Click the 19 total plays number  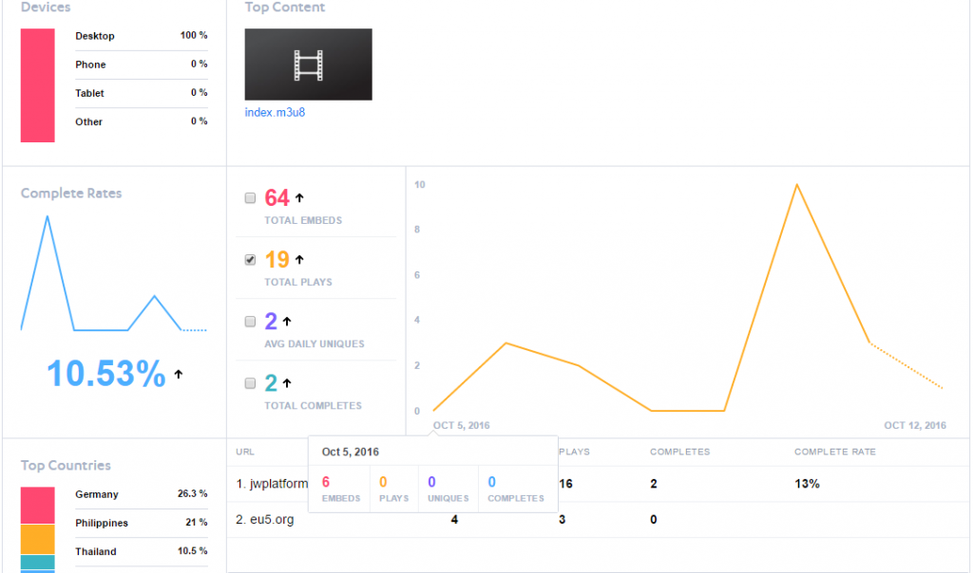coord(277,260)
